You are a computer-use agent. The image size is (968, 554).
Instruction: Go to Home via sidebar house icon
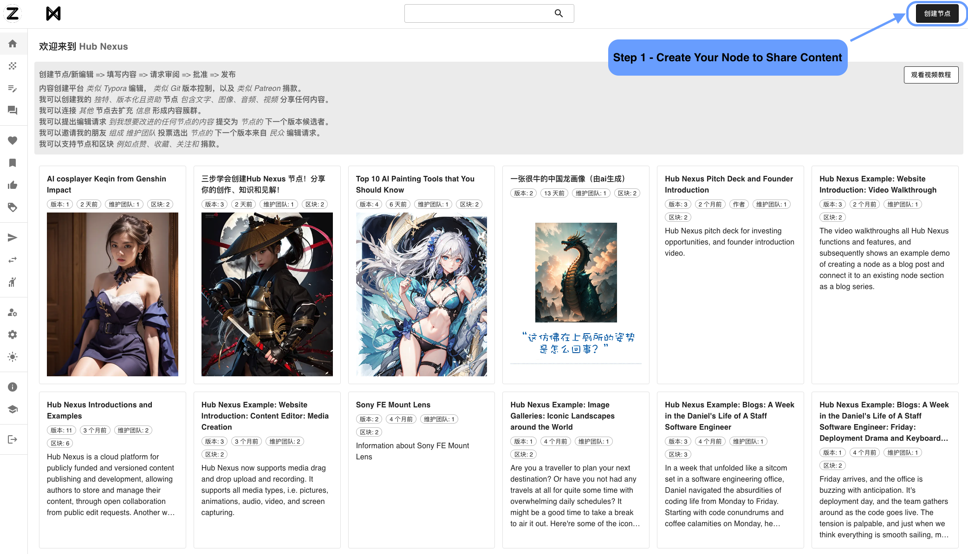click(x=13, y=44)
